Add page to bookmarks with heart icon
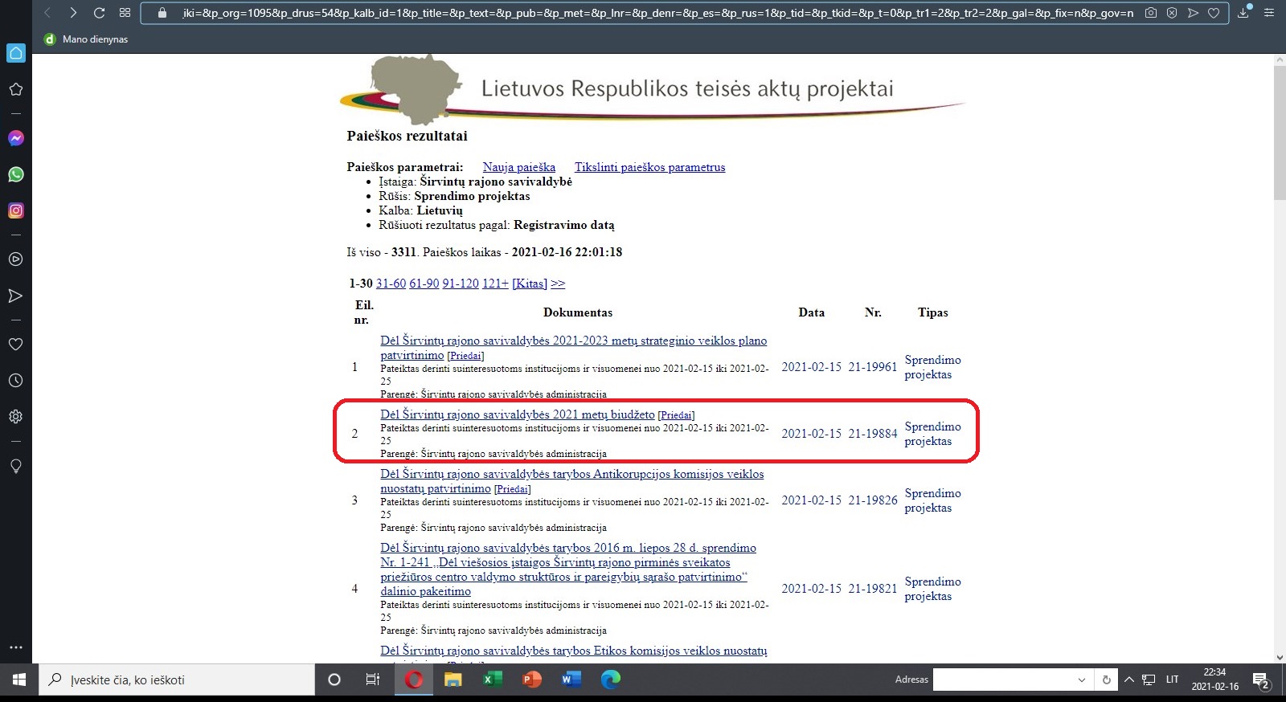Viewport: 1286px width, 702px height. [1214, 13]
